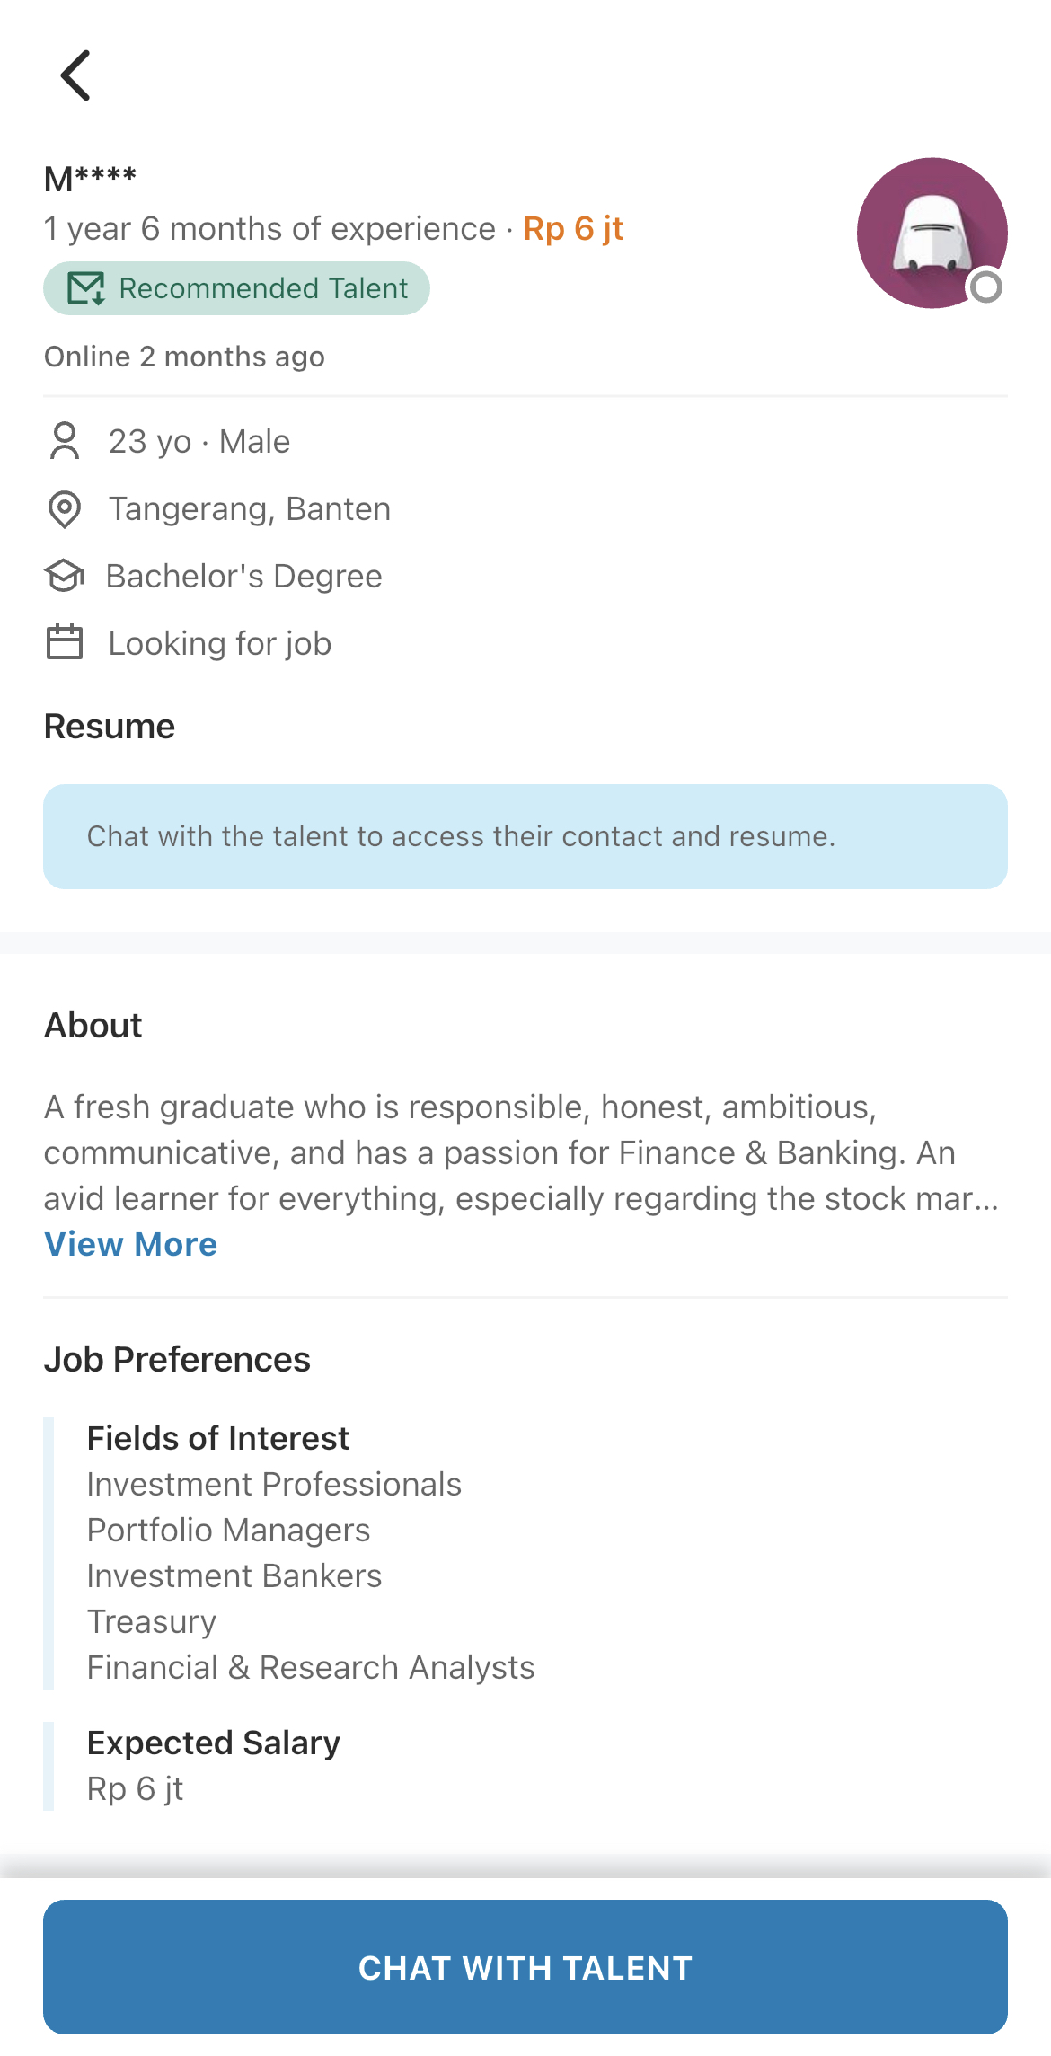Select Portfolio Managers field of interest
This screenshot has height=2056, width=1051.
(x=228, y=1531)
